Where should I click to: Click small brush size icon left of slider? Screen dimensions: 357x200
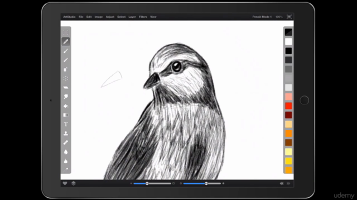[x=131, y=183]
